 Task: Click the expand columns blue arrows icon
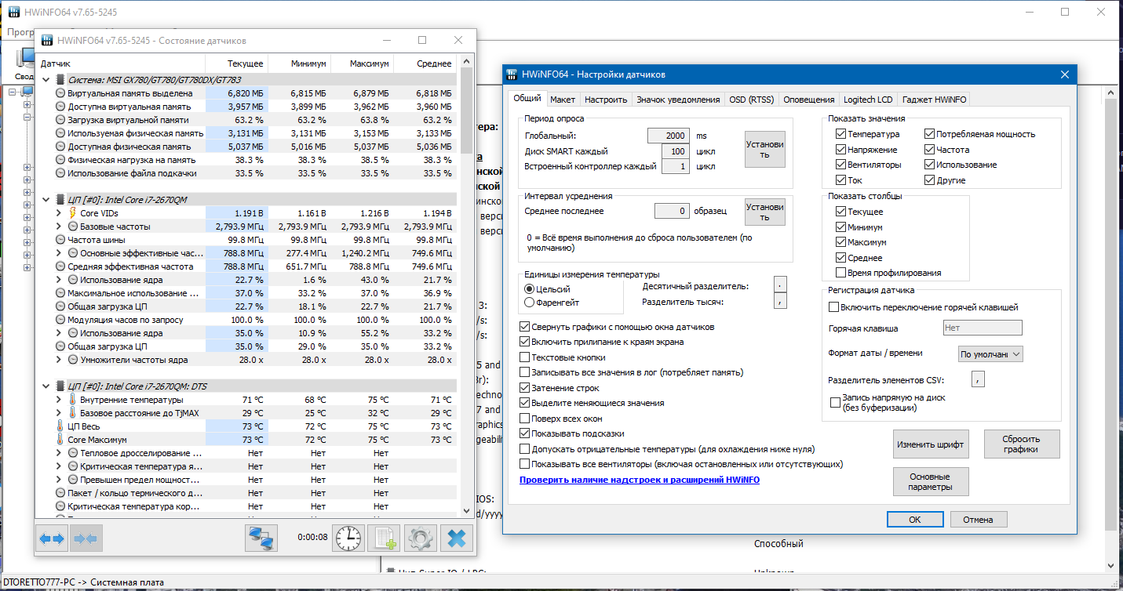point(53,538)
